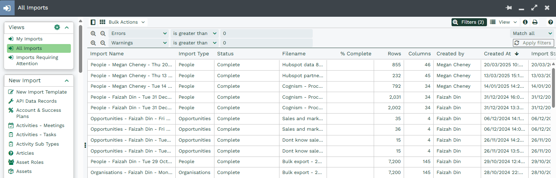Select My Imports view
Screen dimensions: 556x178
click(29, 39)
